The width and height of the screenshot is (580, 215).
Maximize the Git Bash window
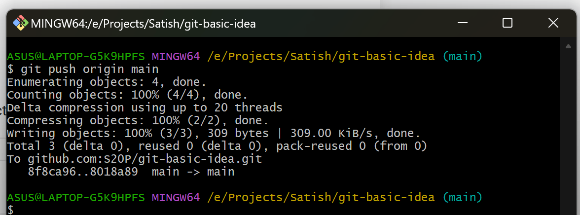(x=507, y=23)
